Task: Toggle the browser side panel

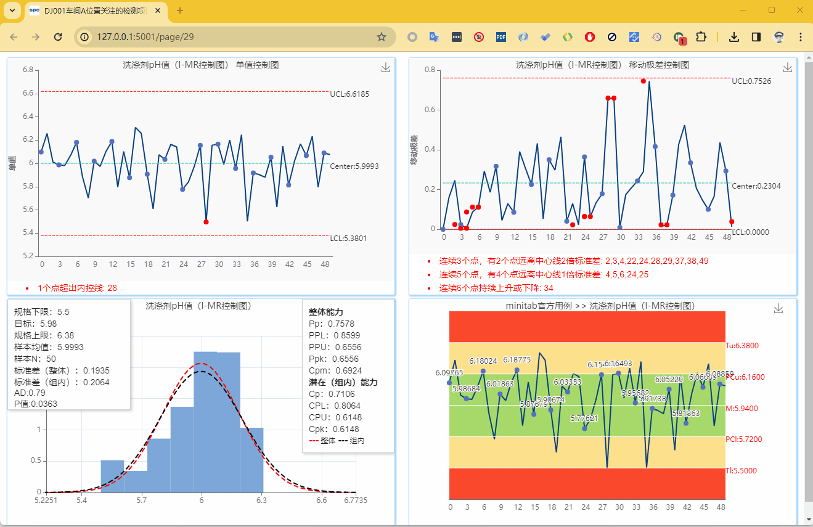Action: tap(756, 37)
